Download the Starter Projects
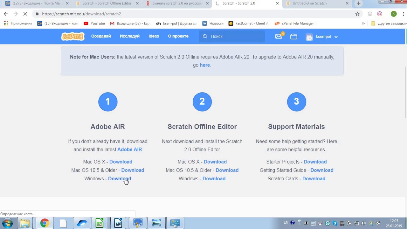This screenshot has width=407, height=229. point(315,162)
